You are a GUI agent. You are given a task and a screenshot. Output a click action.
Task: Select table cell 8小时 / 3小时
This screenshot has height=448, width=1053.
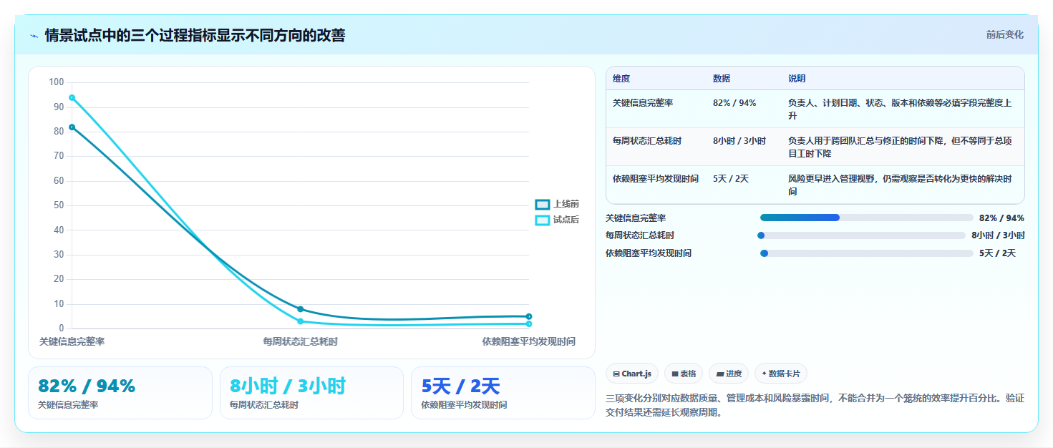pos(739,141)
